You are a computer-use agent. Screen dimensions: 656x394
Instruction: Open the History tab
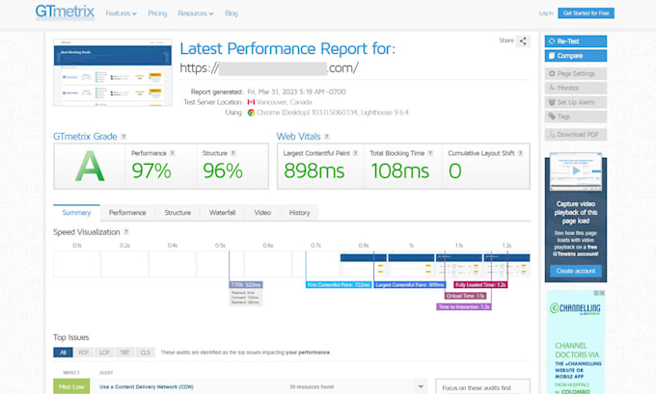[300, 213]
